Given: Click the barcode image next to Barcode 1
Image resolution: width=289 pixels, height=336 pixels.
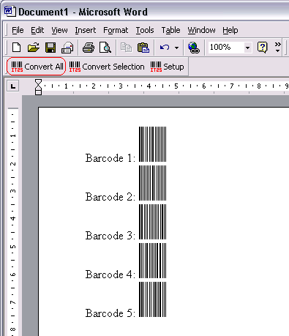Looking at the screenshot, I should coord(152,144).
